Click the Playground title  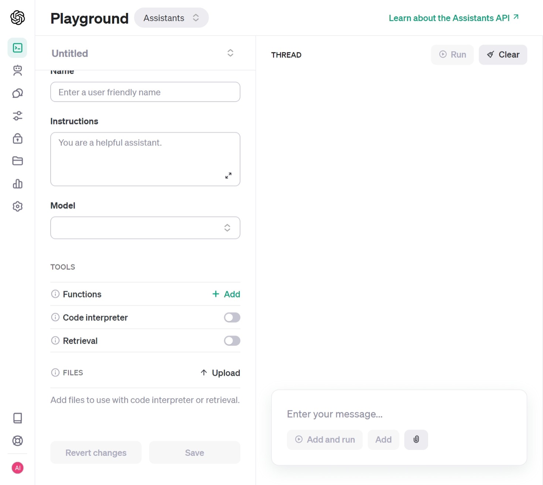pos(89,18)
